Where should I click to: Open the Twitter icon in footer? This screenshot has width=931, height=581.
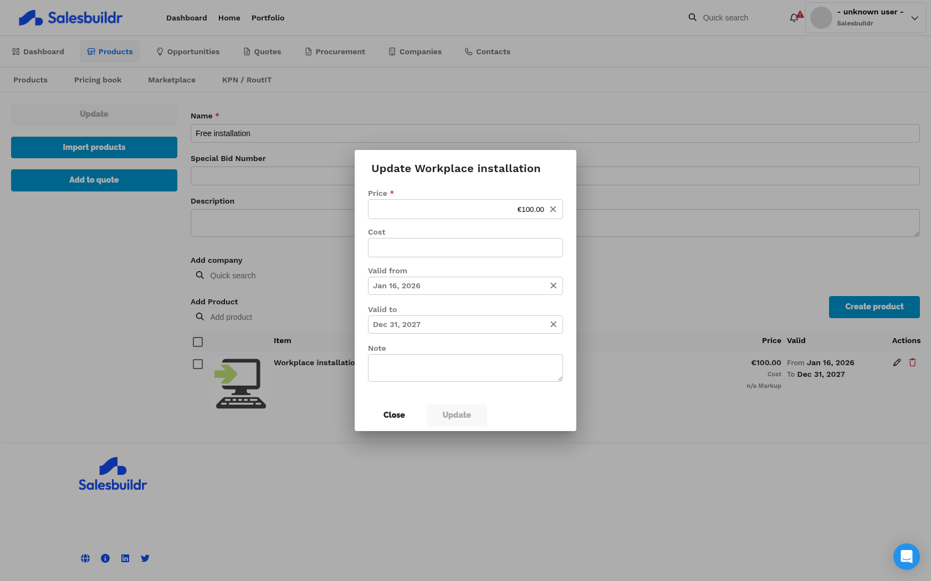[145, 558]
